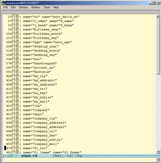Click the Meadow application title bar icon
This screenshot has height=163, width=161.
tap(4, 3)
